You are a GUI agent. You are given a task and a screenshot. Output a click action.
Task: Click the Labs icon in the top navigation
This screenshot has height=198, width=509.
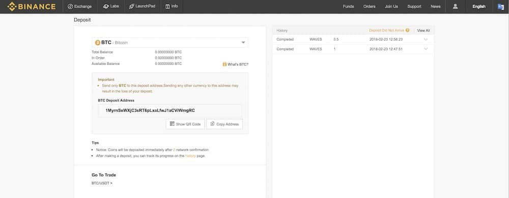pos(106,7)
